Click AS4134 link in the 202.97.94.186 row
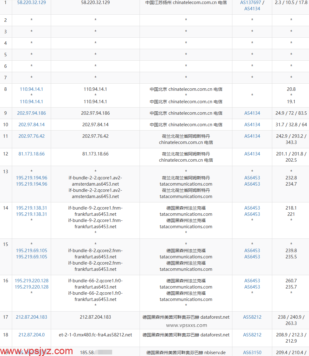 pos(252,113)
